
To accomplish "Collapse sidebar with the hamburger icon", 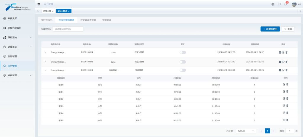I will pyautogui.click(x=39, y=4).
